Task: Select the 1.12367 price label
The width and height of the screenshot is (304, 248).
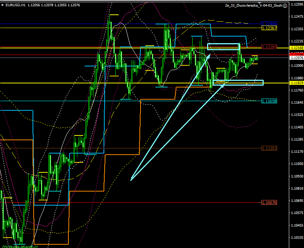Action: (269, 28)
